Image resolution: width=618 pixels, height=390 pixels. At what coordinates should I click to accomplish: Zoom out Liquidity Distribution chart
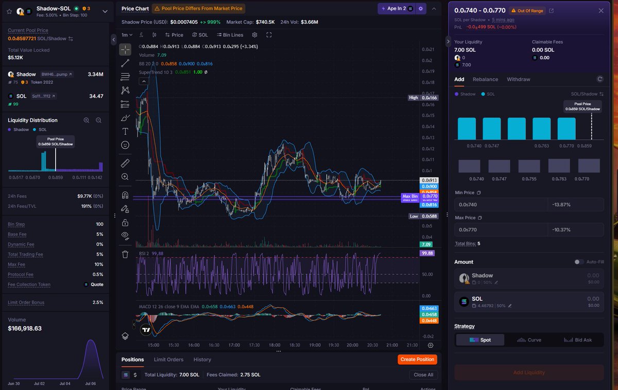point(98,120)
